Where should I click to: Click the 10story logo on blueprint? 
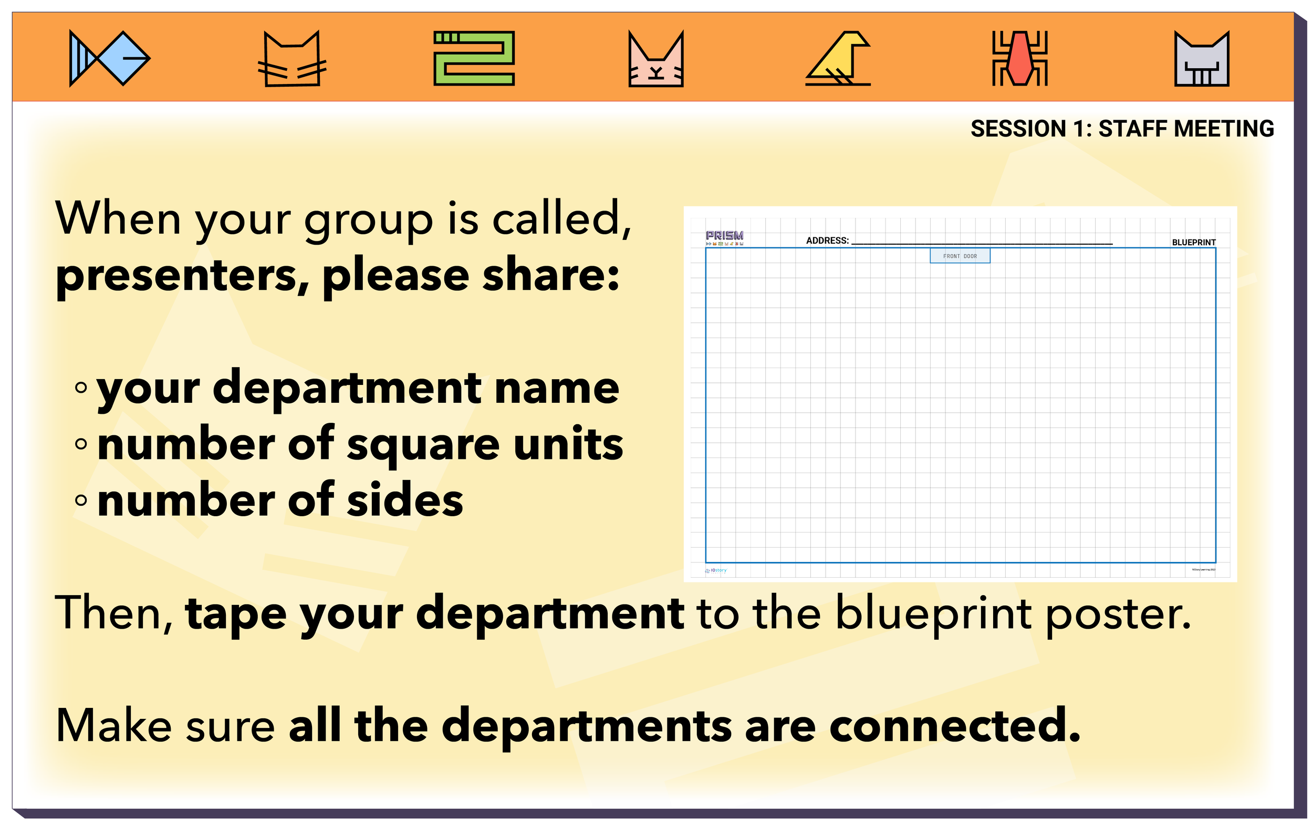[x=716, y=570]
